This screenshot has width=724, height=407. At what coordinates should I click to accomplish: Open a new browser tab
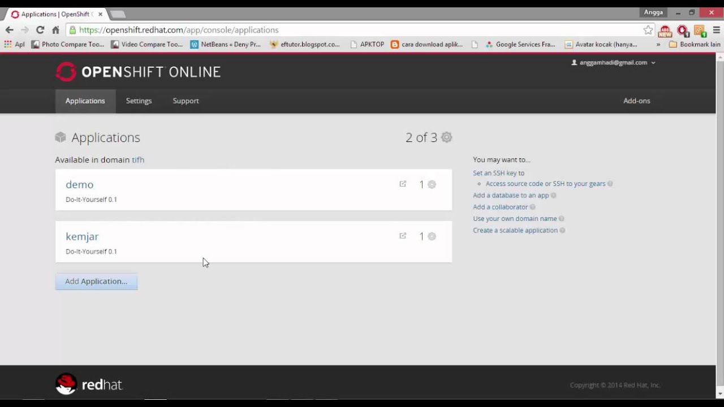118,14
